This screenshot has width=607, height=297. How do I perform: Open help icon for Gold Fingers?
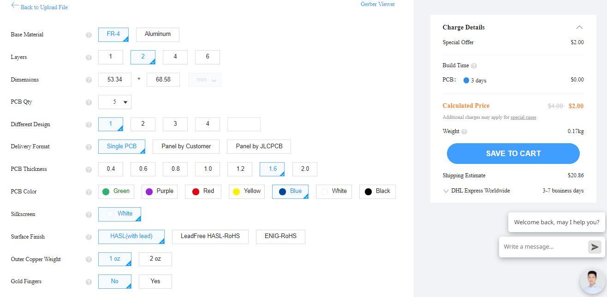(x=89, y=282)
